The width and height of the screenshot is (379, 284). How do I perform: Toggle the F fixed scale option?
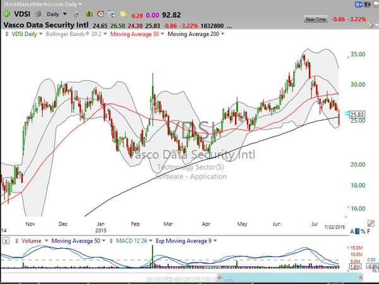point(369,232)
